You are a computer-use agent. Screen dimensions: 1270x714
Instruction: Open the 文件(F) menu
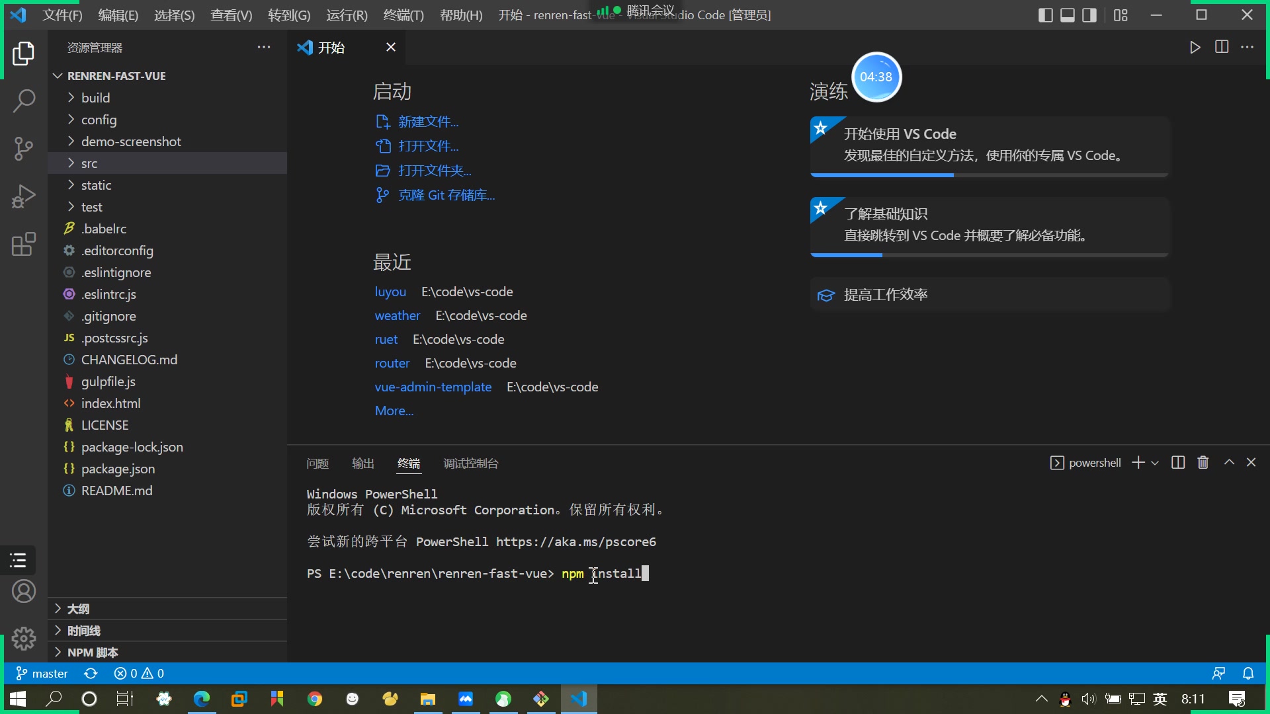point(62,15)
